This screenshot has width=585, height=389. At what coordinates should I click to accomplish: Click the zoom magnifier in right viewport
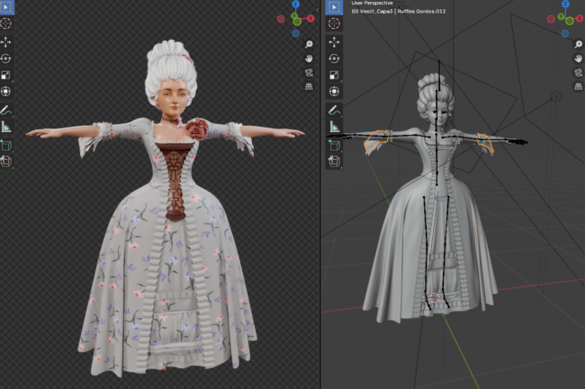coord(577,43)
